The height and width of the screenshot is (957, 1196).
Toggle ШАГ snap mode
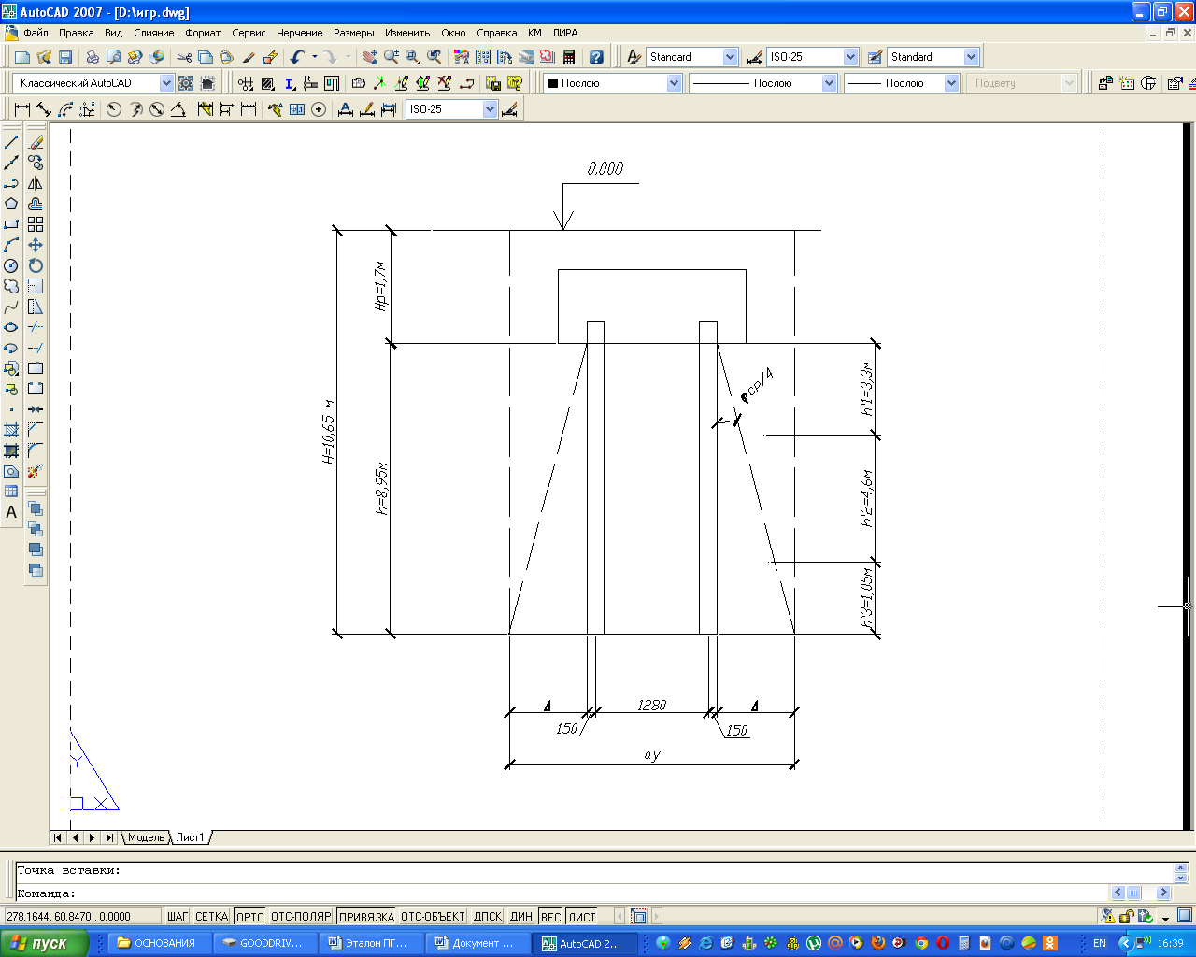pos(178,917)
